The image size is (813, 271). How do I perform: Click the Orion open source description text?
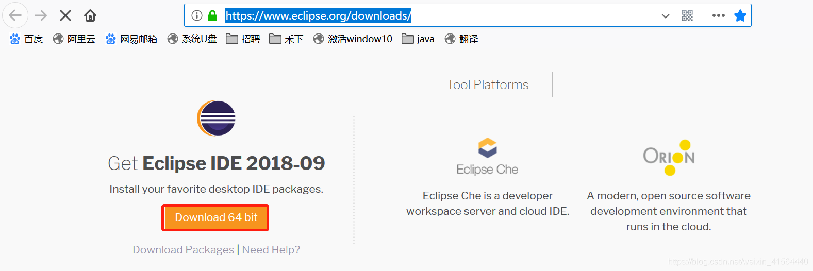click(669, 211)
